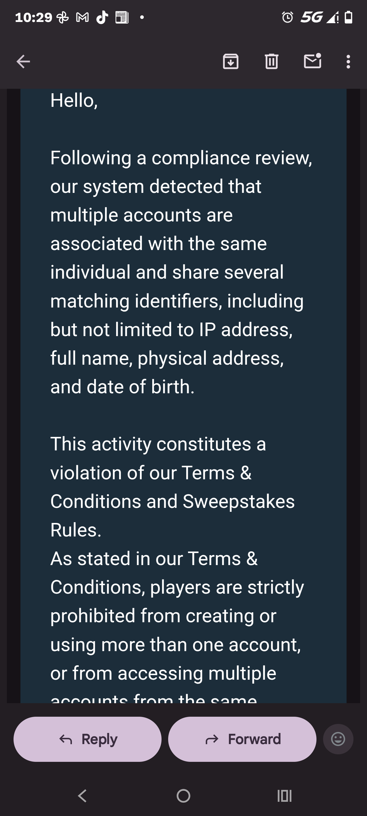Open the recent apps overview

pos(284,796)
